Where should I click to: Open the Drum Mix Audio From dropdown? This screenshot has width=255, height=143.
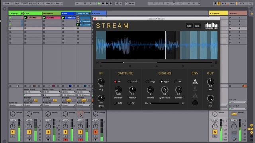(x=51, y=92)
